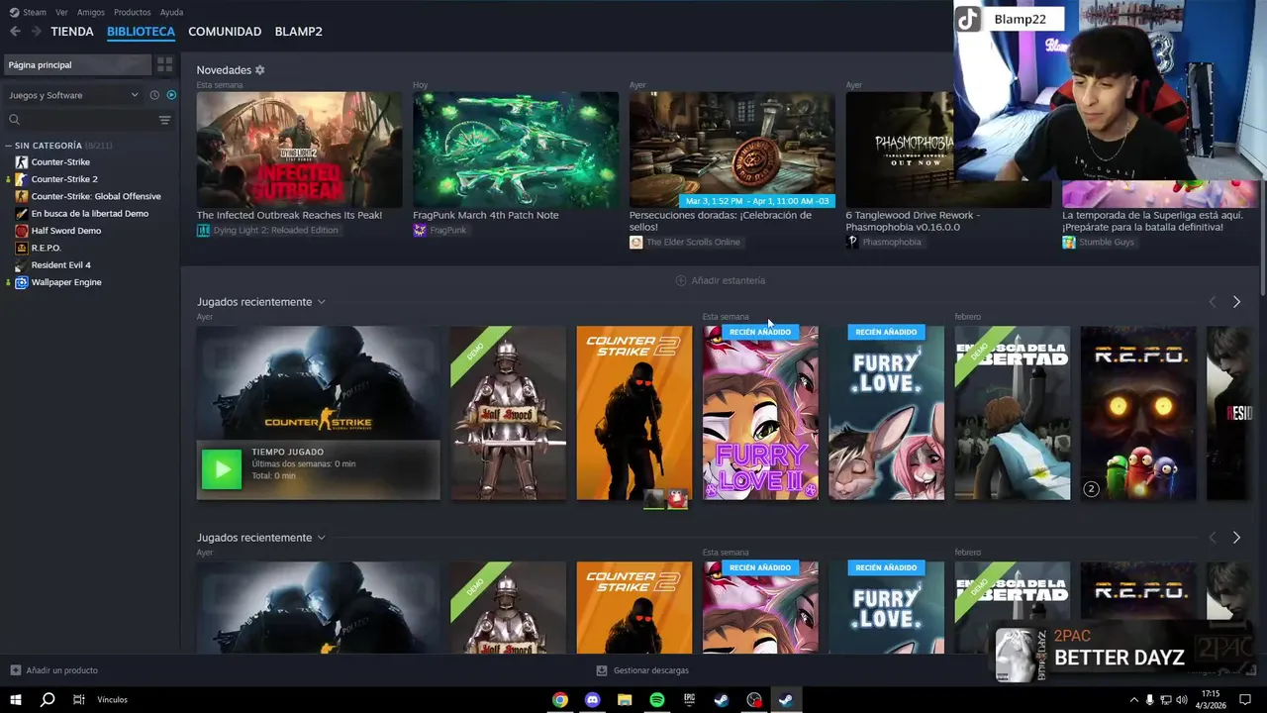Click Stumble Guys game link
Screen dimensions: 1267x713
pos(1099,243)
